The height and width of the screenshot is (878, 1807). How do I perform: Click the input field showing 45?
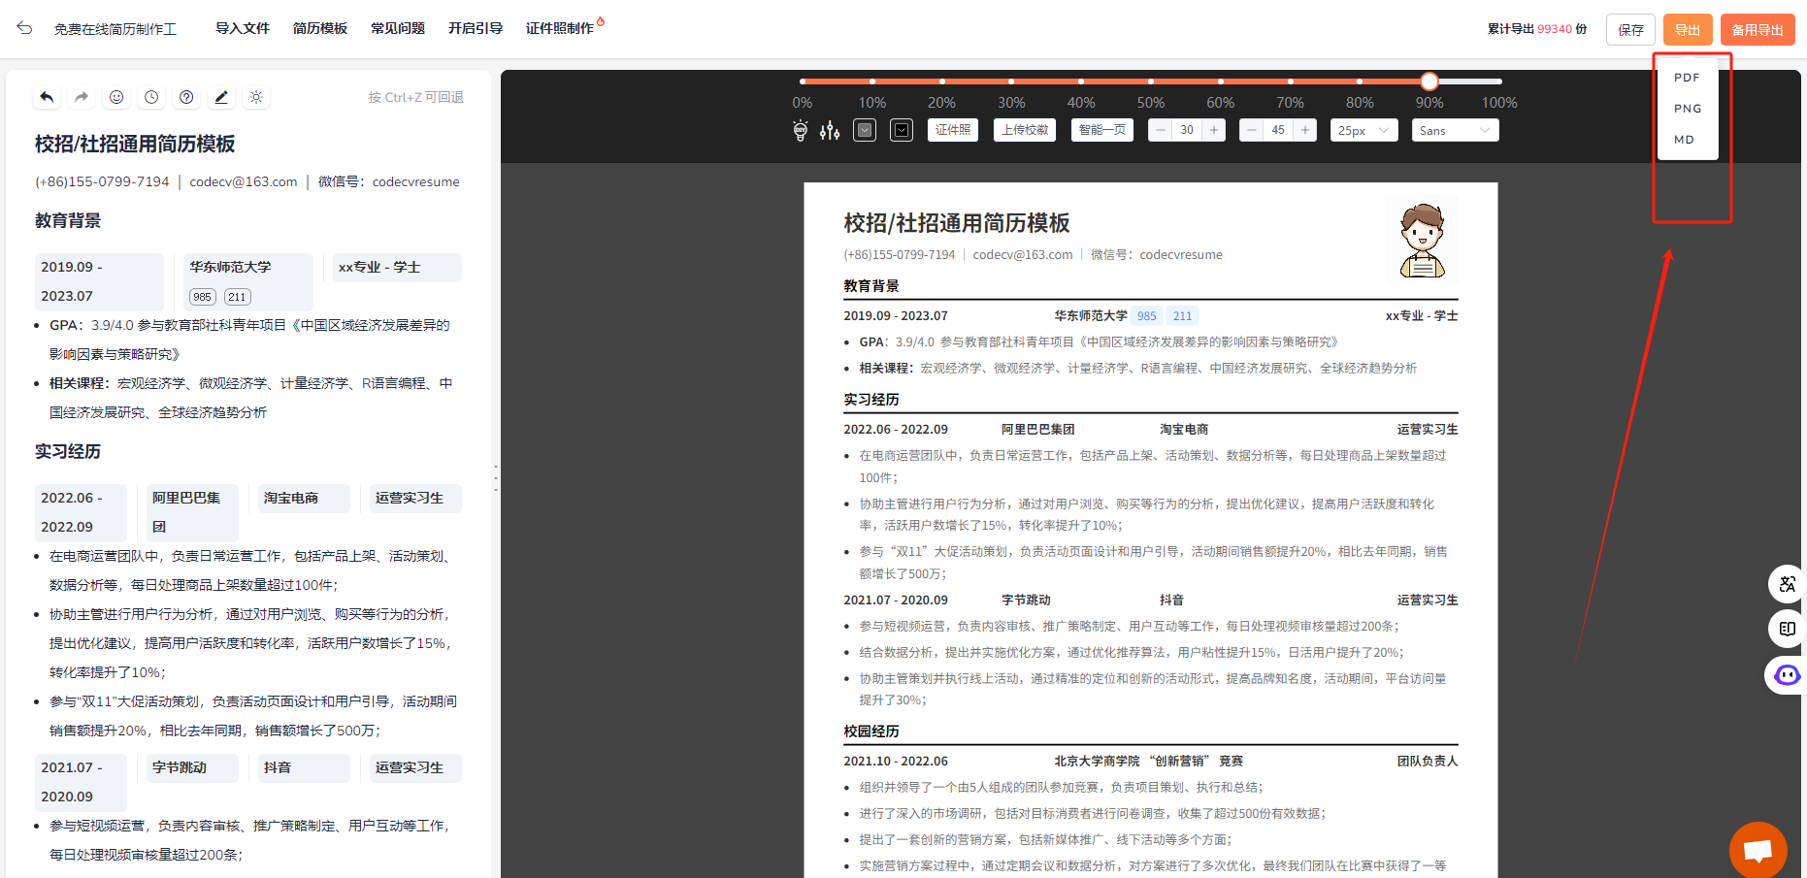1278,130
